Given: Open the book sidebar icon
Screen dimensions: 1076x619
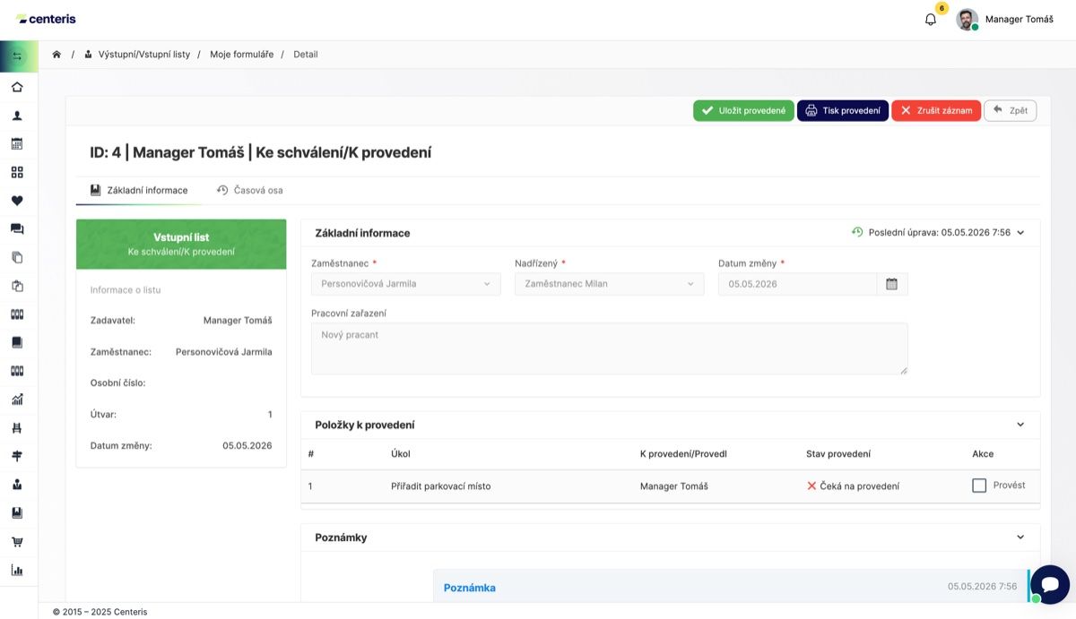Looking at the screenshot, I should click(17, 342).
